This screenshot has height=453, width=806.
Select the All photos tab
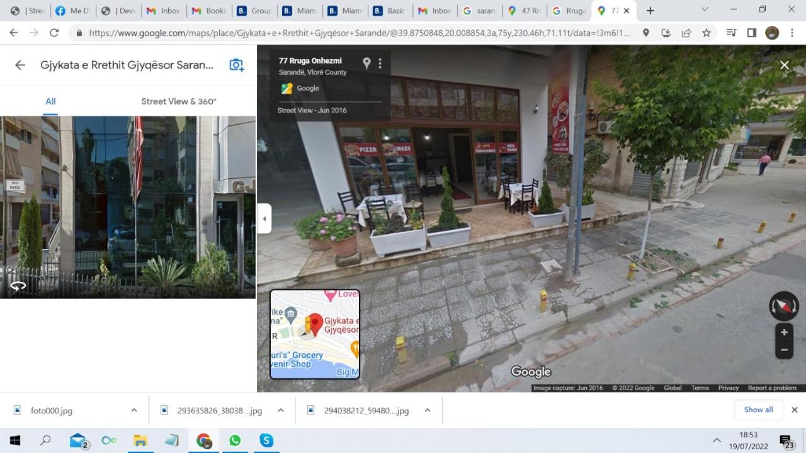(x=50, y=101)
